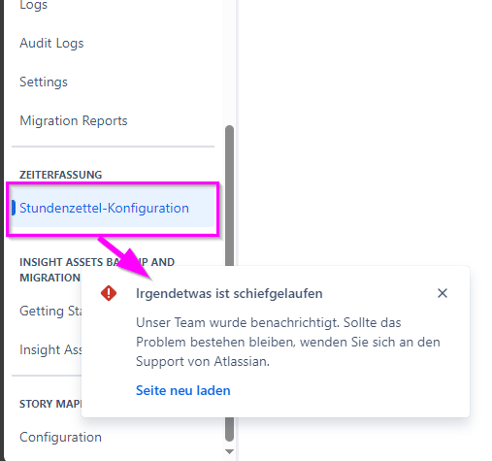The image size is (492, 461).
Task: Open Insight Assets sidebar item
Action: (x=50, y=349)
